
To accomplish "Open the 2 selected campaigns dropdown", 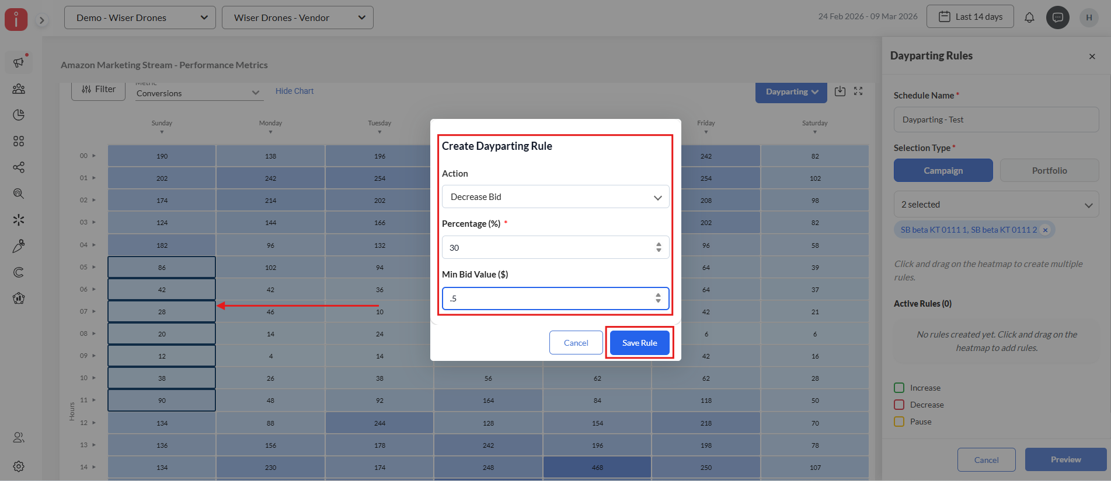I will 996,205.
